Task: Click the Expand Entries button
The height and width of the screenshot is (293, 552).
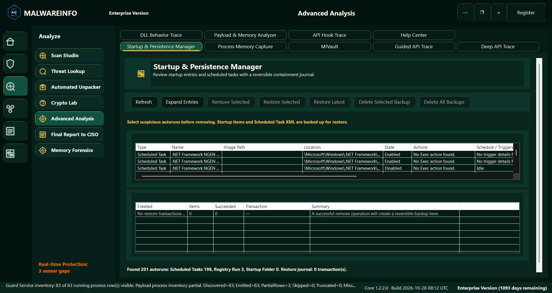Action: 182,102
